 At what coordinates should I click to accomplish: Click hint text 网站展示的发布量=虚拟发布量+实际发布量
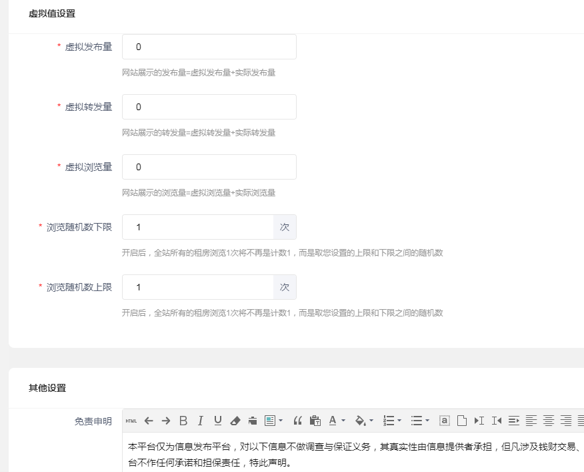click(x=199, y=73)
